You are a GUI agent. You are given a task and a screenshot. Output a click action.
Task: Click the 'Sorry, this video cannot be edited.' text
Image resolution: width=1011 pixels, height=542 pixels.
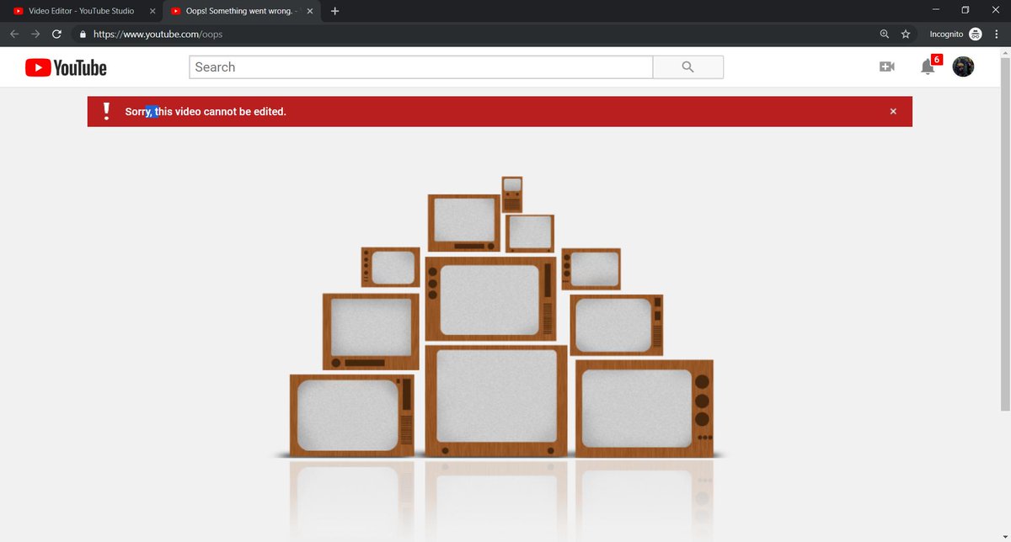(x=206, y=111)
